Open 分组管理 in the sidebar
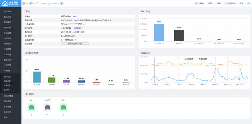The image size is (252, 124). tap(7, 49)
